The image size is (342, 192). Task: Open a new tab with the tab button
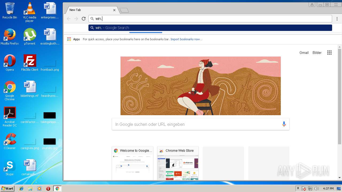click(124, 10)
